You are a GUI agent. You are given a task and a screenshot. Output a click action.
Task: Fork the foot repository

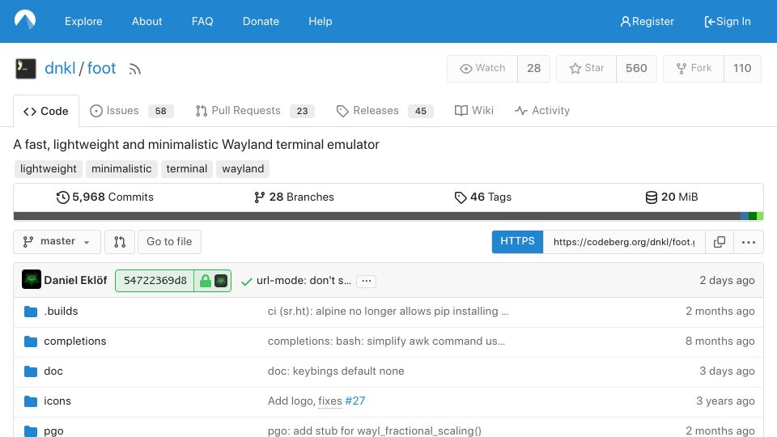(x=694, y=68)
